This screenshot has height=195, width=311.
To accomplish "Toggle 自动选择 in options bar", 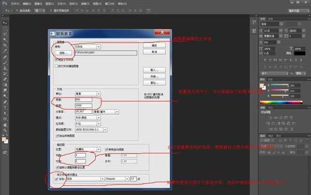I will 17,10.
